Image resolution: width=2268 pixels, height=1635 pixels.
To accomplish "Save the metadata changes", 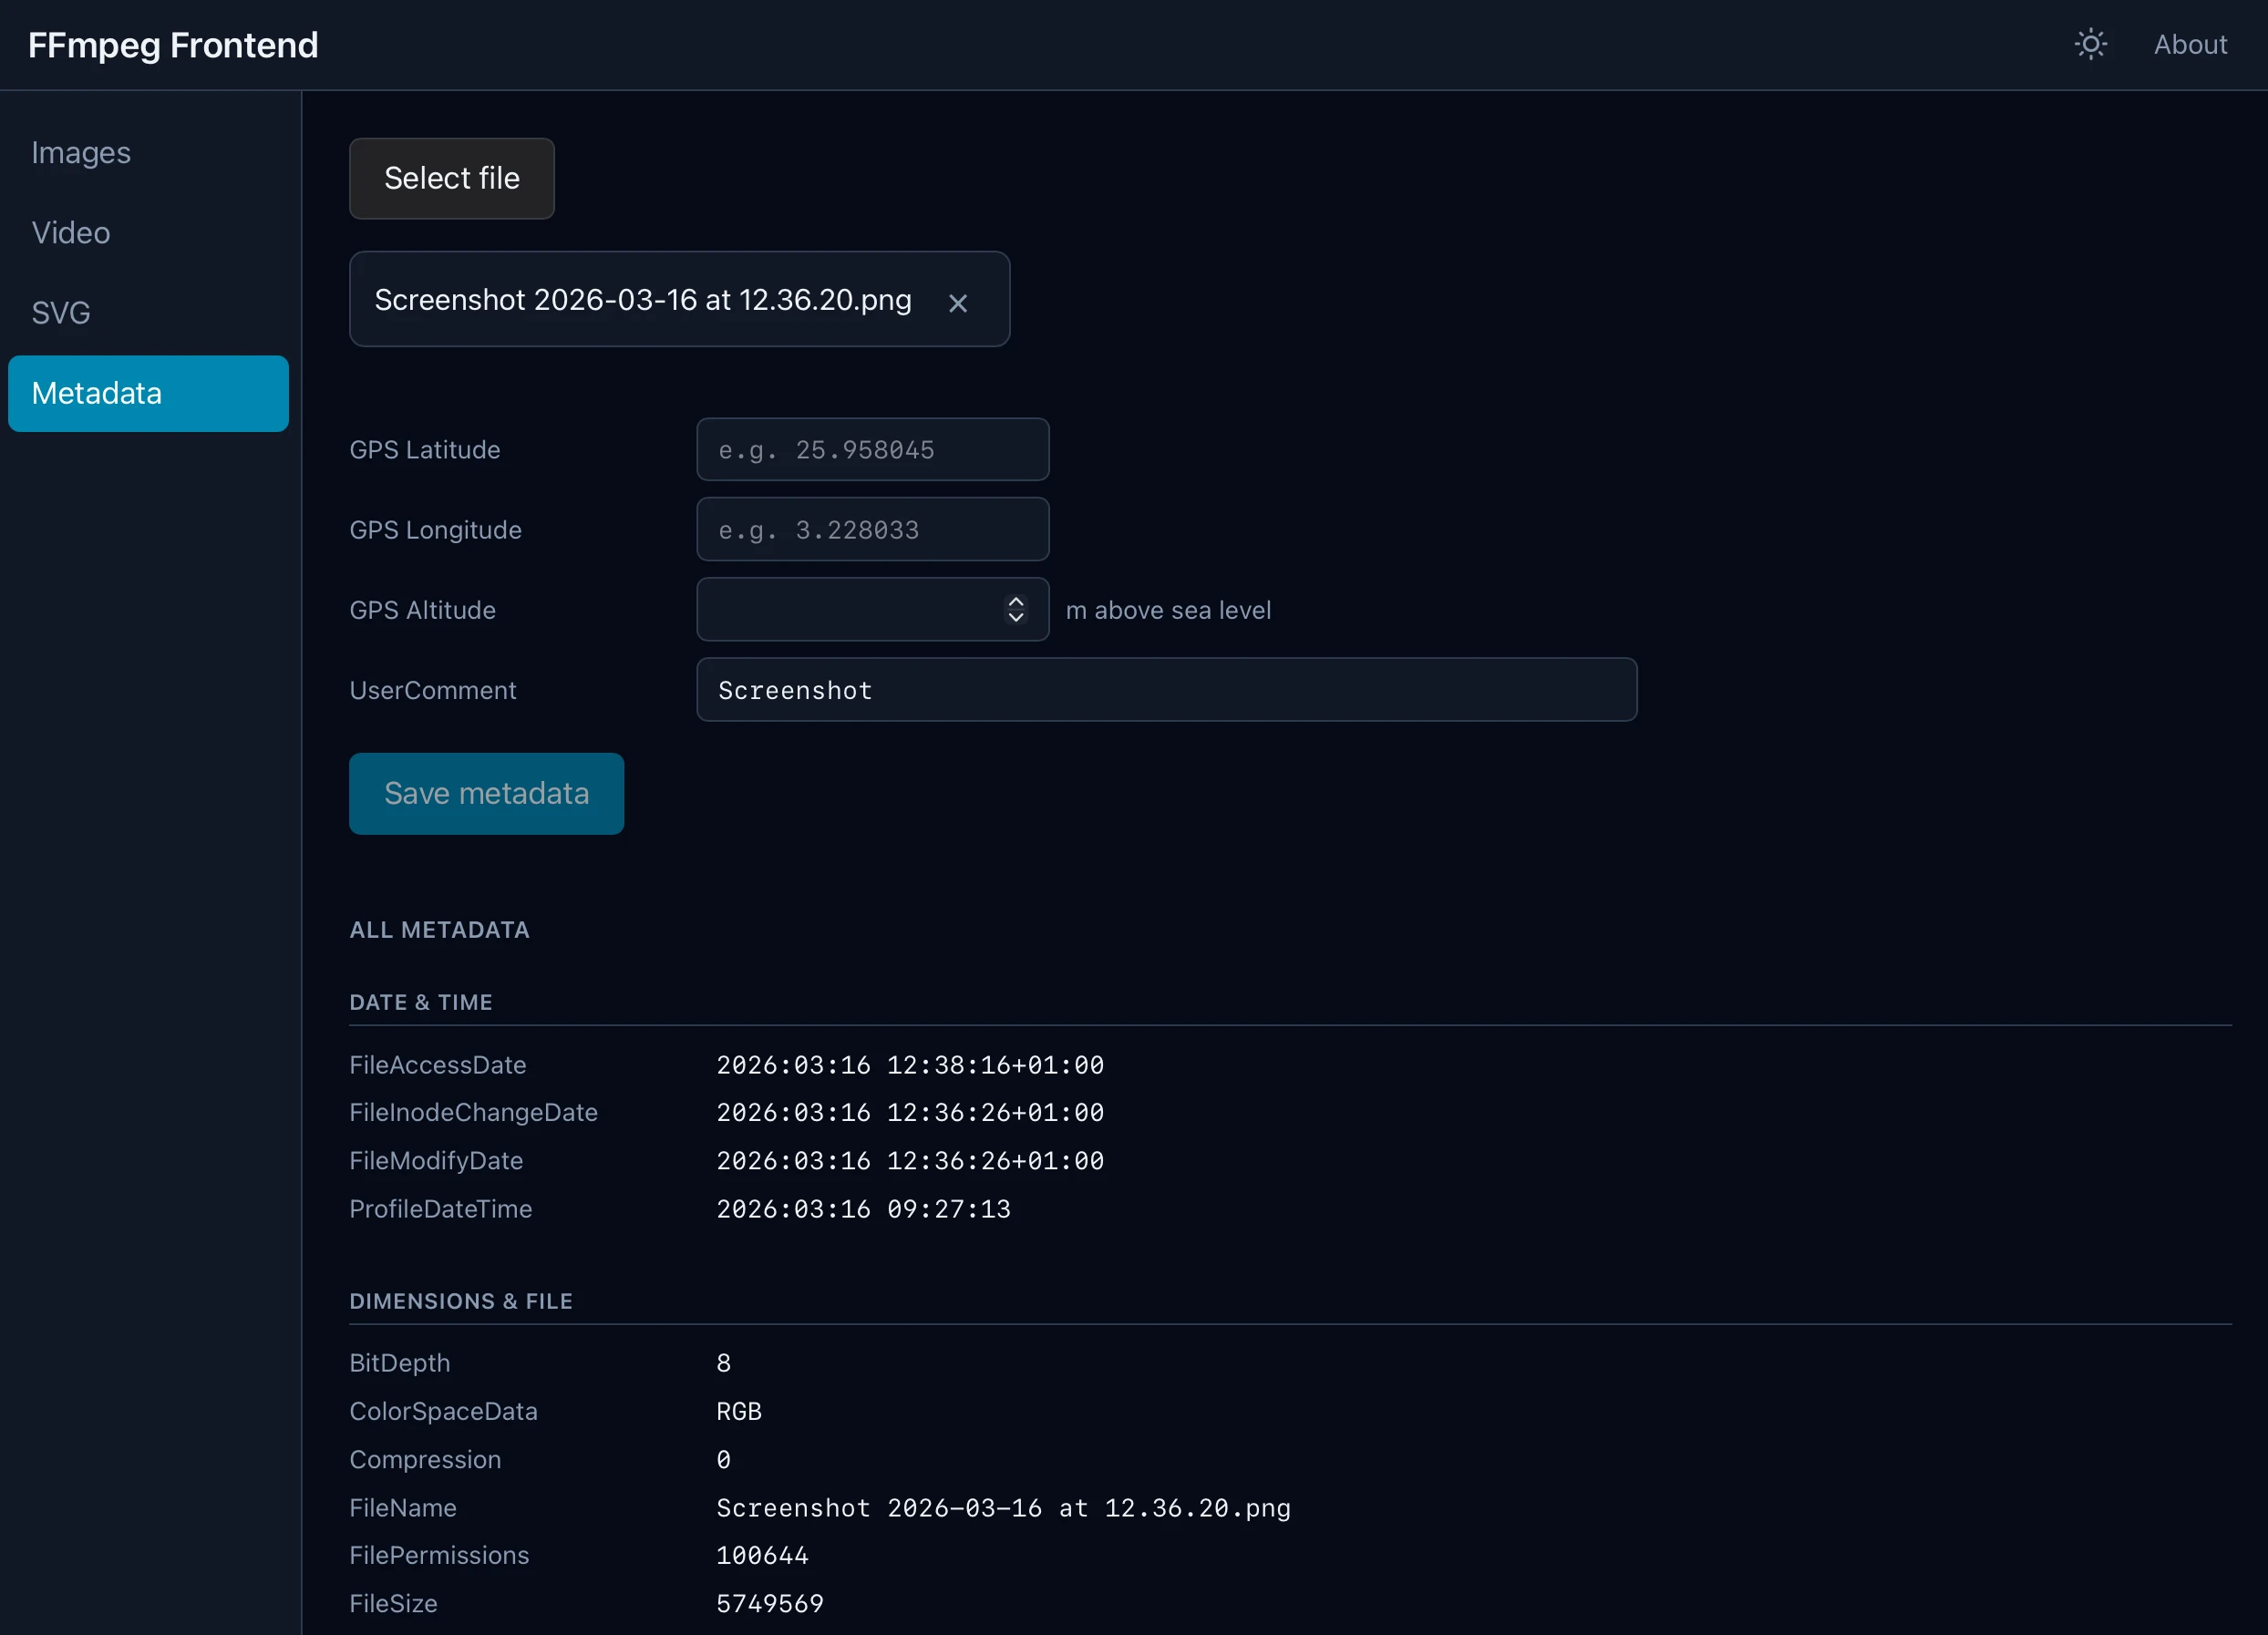I will tap(486, 793).
